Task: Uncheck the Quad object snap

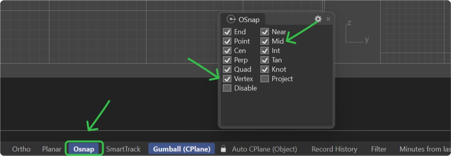Action: pyautogui.click(x=227, y=69)
